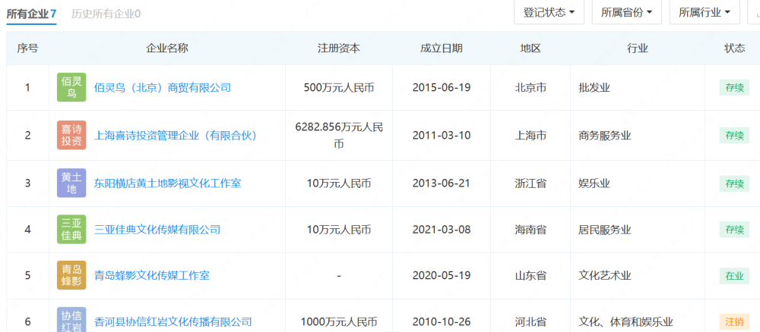This screenshot has height=332, width=760.
Task: Click the 协信红岩 logo icon
Action: [x=72, y=319]
